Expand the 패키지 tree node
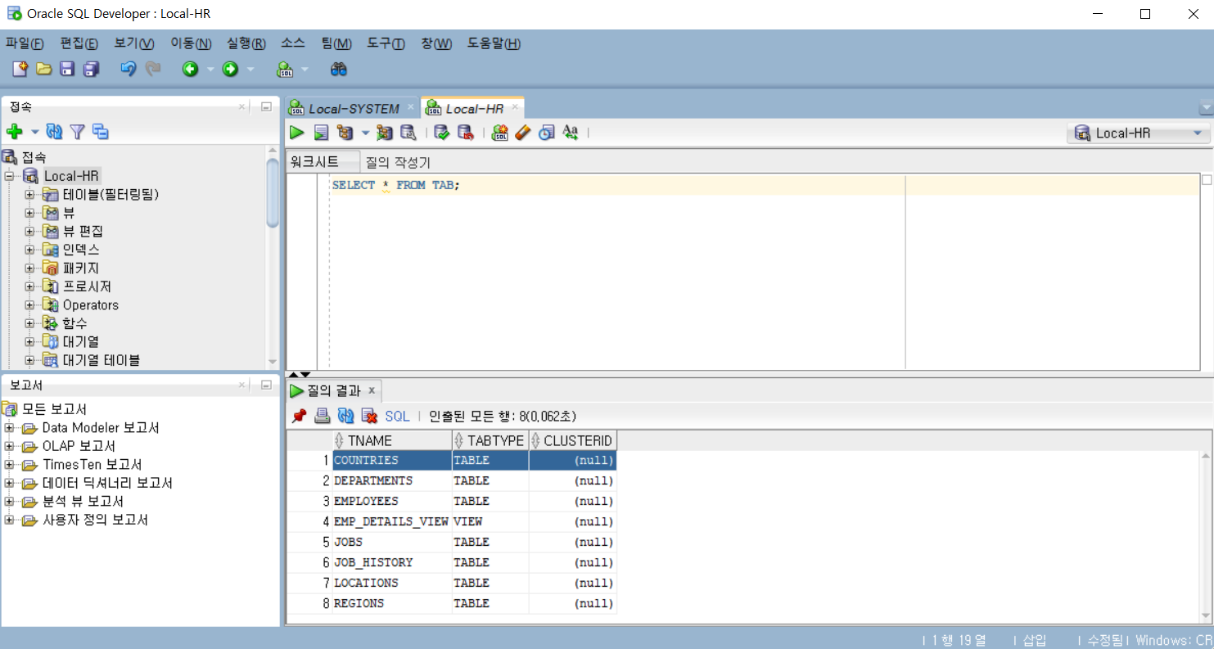The image size is (1214, 649). click(29, 268)
